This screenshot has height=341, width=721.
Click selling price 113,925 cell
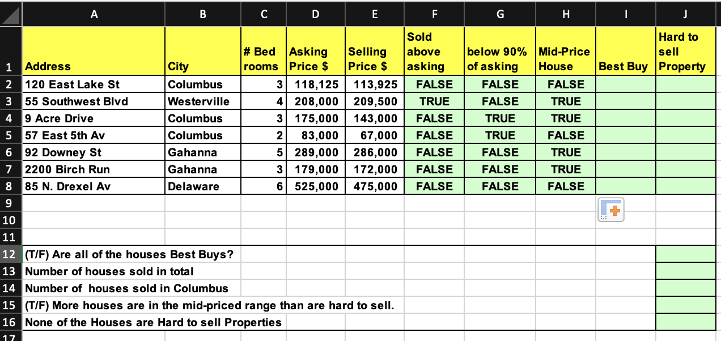(374, 84)
